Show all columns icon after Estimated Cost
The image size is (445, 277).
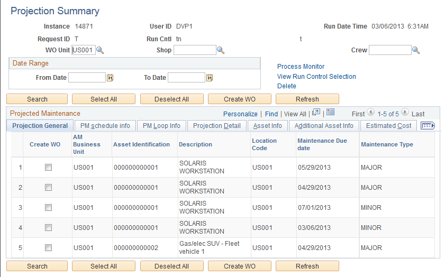coord(428,126)
